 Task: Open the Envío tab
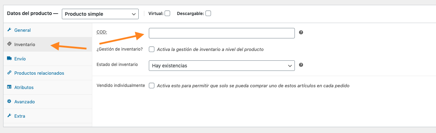48,59
